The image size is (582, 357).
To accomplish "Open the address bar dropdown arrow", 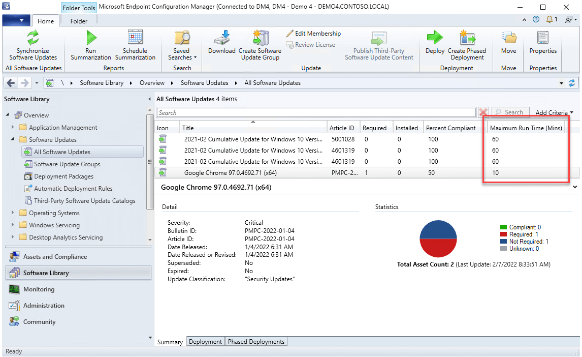I will click(561, 83).
